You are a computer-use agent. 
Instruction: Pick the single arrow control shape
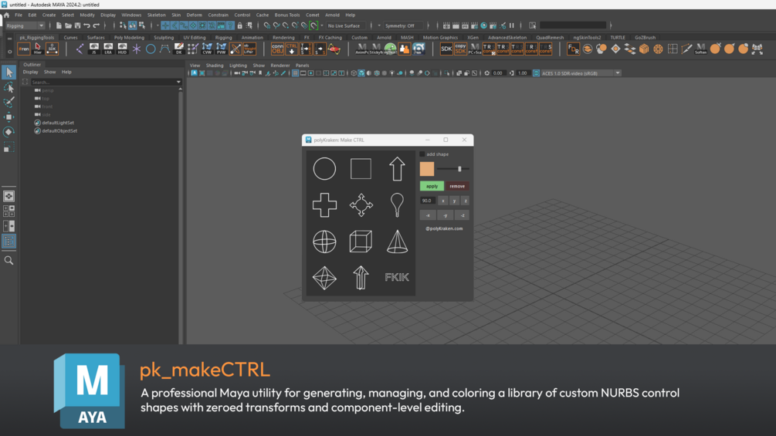tap(397, 168)
